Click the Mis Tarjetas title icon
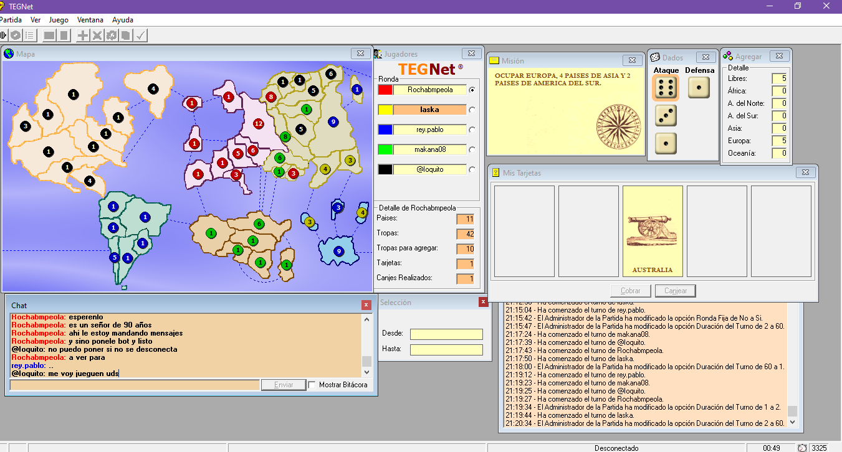 (495, 172)
